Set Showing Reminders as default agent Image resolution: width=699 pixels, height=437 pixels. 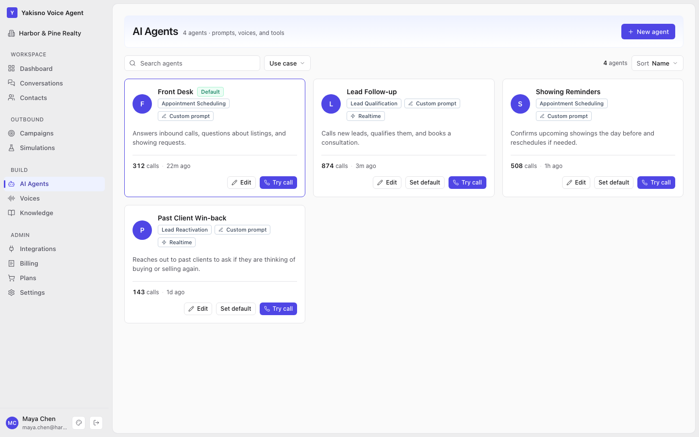[x=614, y=183]
